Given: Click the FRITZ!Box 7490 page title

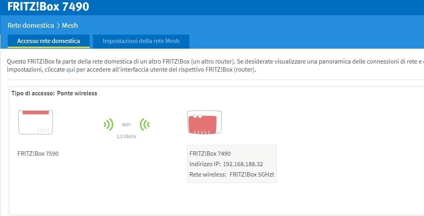Looking at the screenshot, I should click(48, 6).
